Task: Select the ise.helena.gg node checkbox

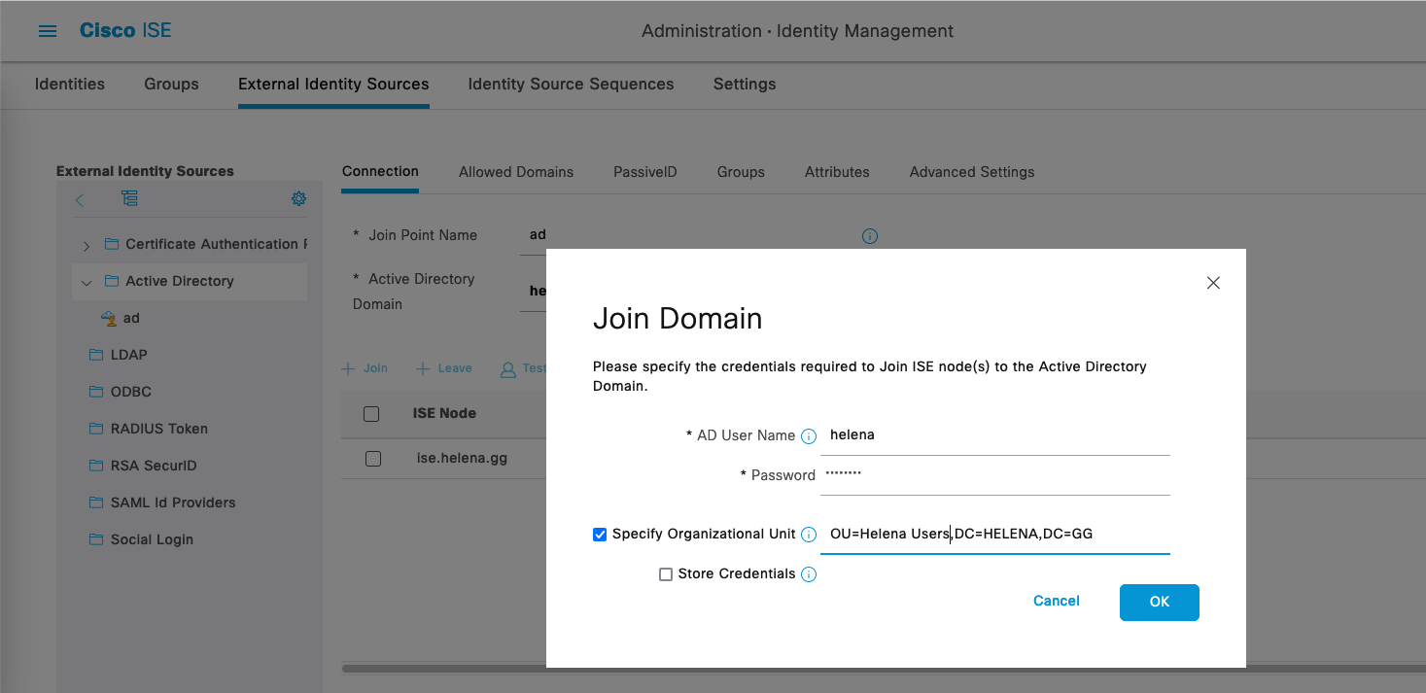Action: pyautogui.click(x=372, y=458)
